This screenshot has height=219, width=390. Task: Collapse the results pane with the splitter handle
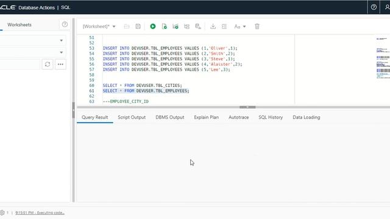[247, 107]
